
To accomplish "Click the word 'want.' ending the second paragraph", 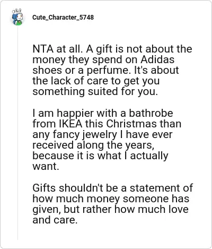I will click(46, 166).
